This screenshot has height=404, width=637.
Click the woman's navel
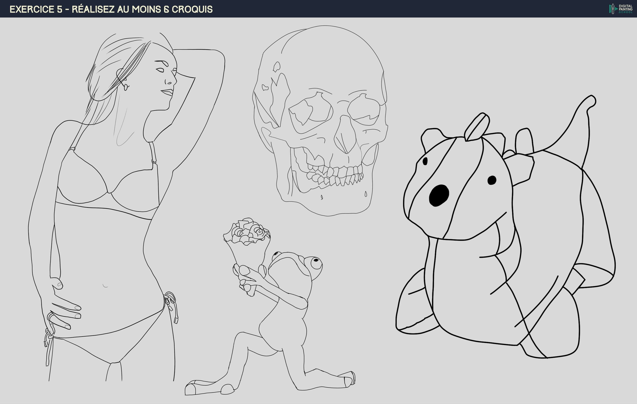105,286
